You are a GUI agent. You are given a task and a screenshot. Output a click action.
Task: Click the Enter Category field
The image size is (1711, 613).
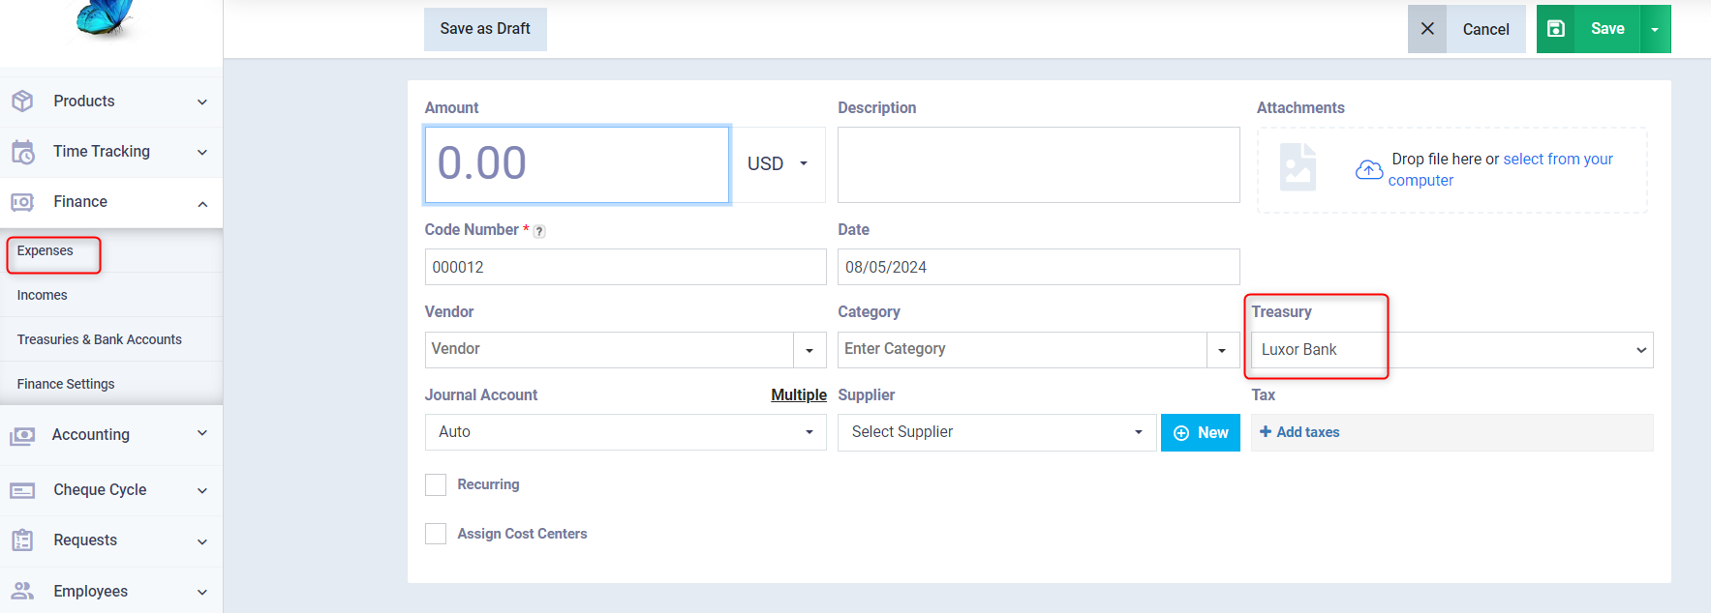tap(1022, 350)
